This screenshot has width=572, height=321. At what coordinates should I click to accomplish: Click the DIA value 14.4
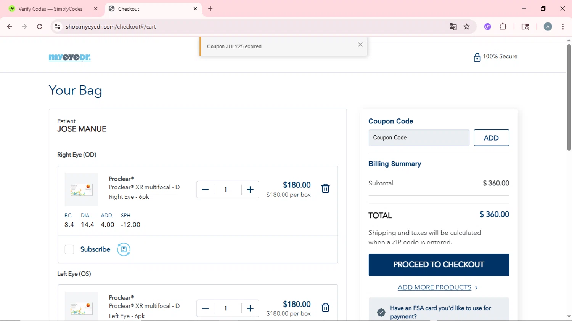[x=87, y=225]
